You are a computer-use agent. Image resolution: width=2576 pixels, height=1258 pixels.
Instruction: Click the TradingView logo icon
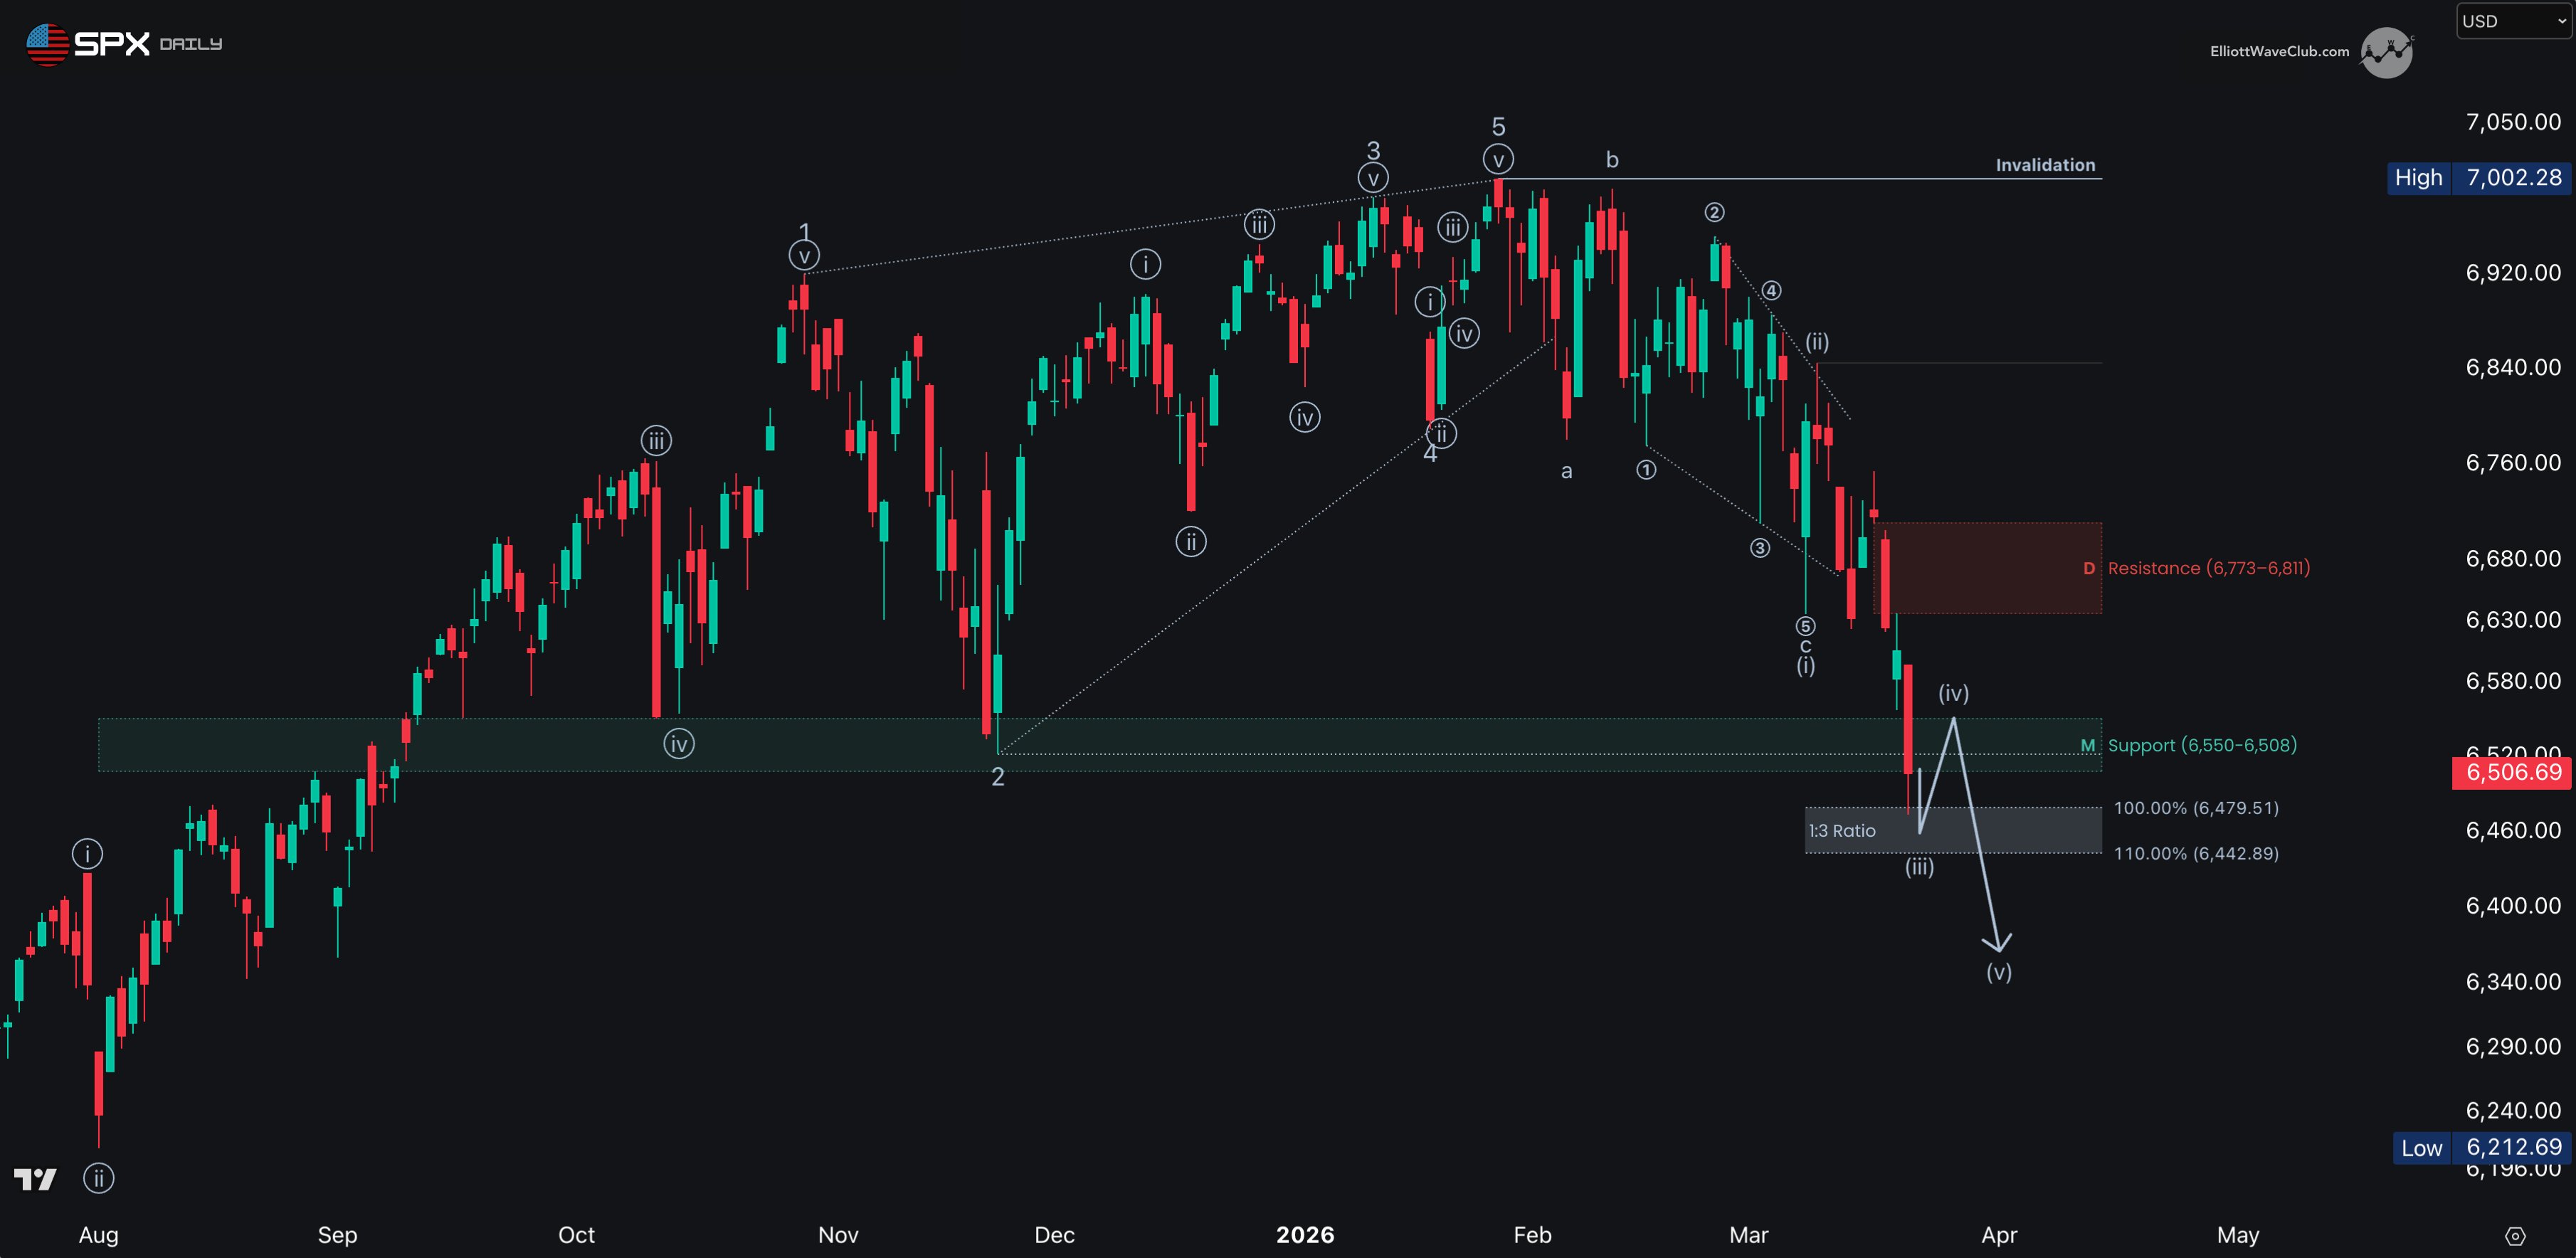point(35,1180)
